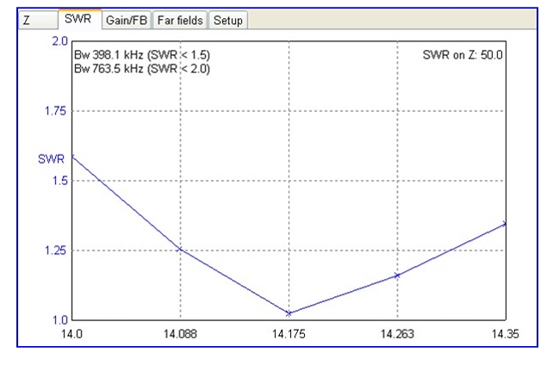
Task: Click the curve data point at 14.088
Action: click(x=180, y=250)
